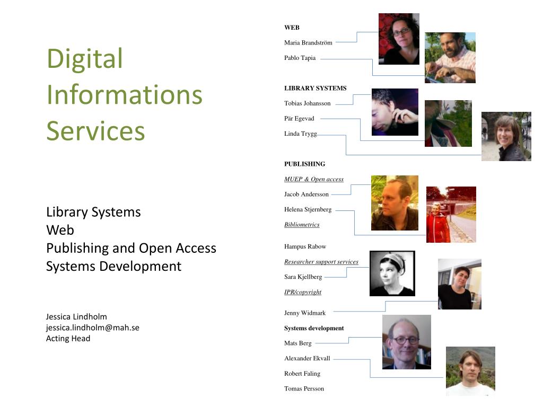Select the Web line in the left list

60,230
